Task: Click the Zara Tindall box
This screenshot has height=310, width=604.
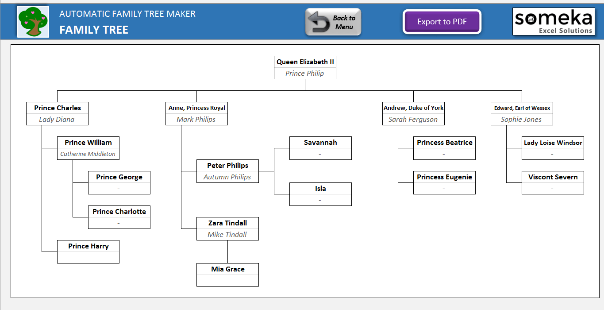Action: click(227, 229)
